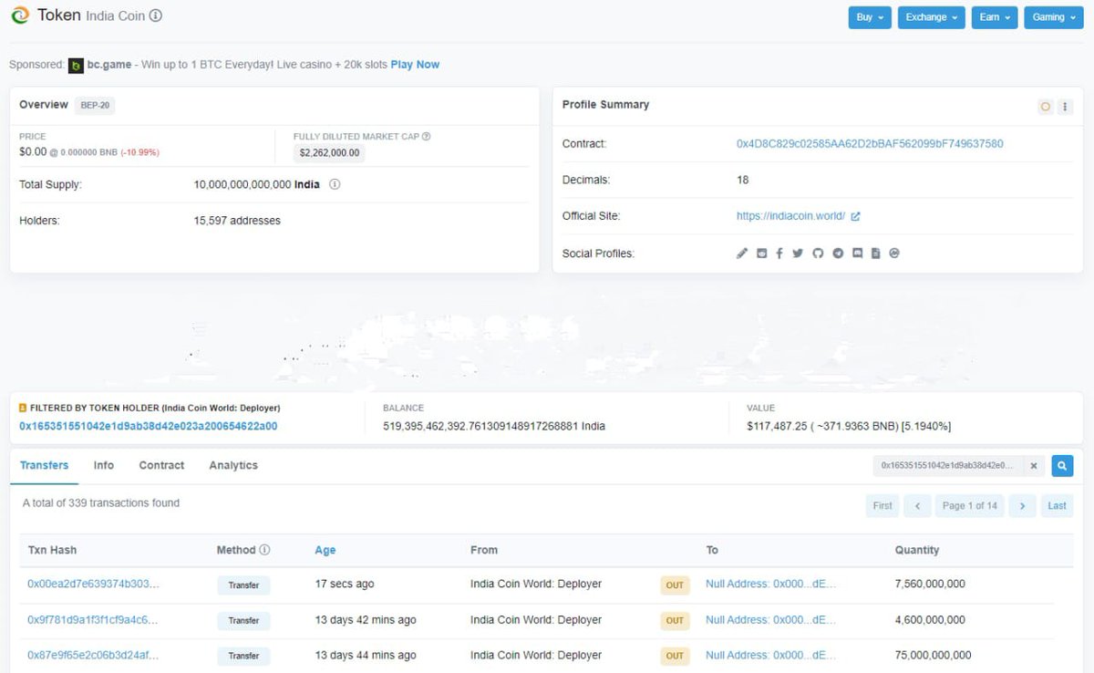
Task: Click the orange circle icon in Profile Summary
Action: pyautogui.click(x=1045, y=107)
